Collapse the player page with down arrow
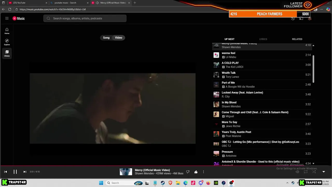 (323, 172)
